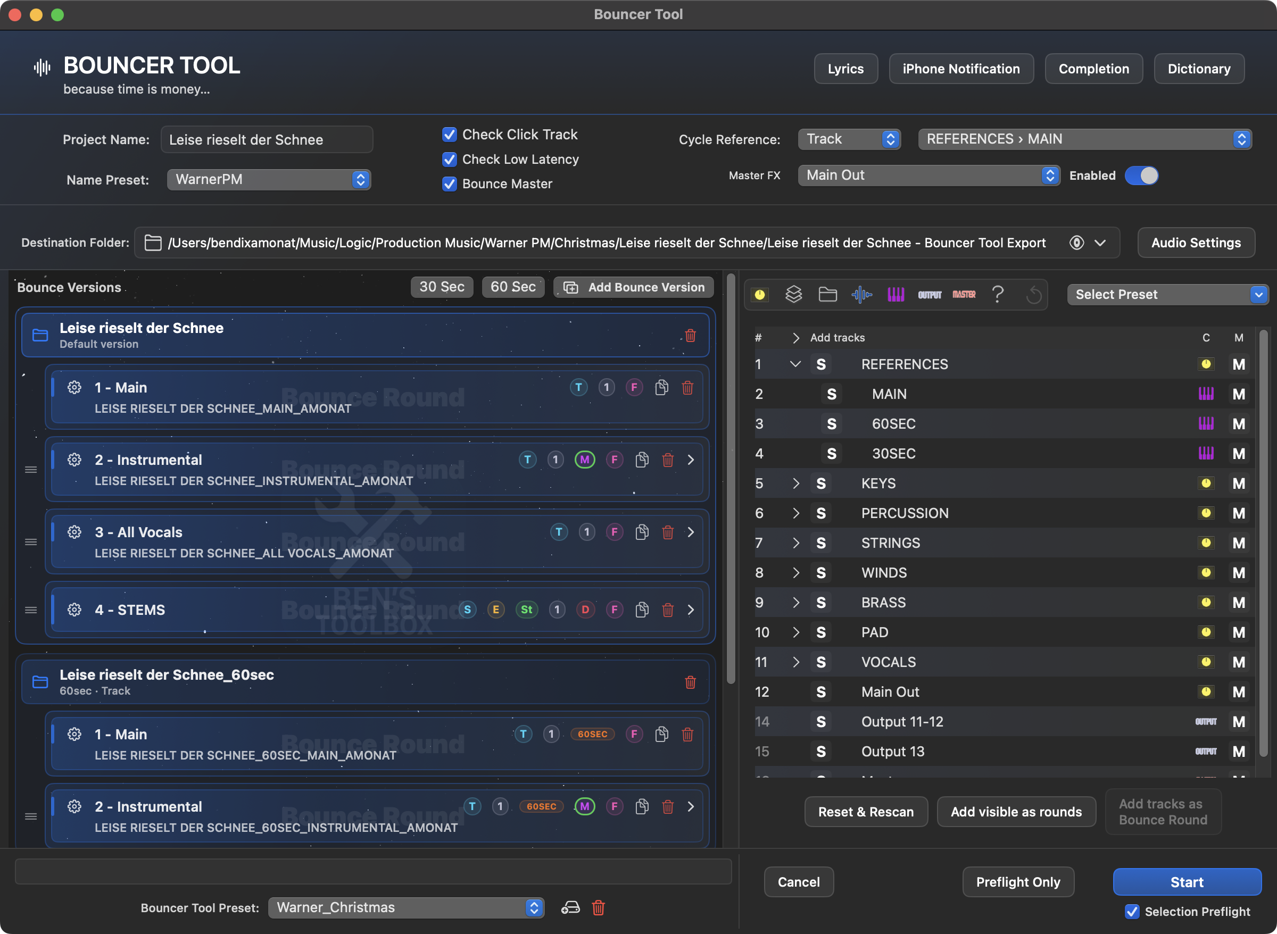Add a 30 Sec bounce version

coord(442,287)
